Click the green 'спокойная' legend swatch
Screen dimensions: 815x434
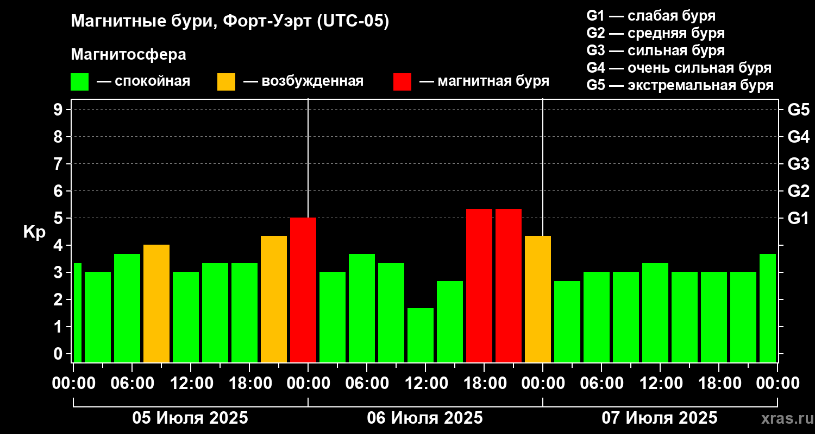79,82
